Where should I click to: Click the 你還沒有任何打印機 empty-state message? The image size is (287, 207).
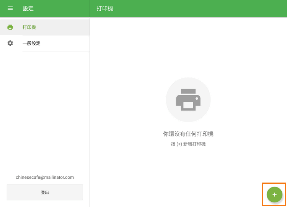[x=188, y=134]
